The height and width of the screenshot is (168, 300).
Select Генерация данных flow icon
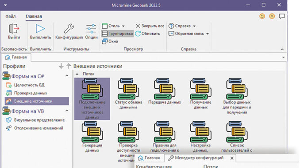click(x=92, y=132)
